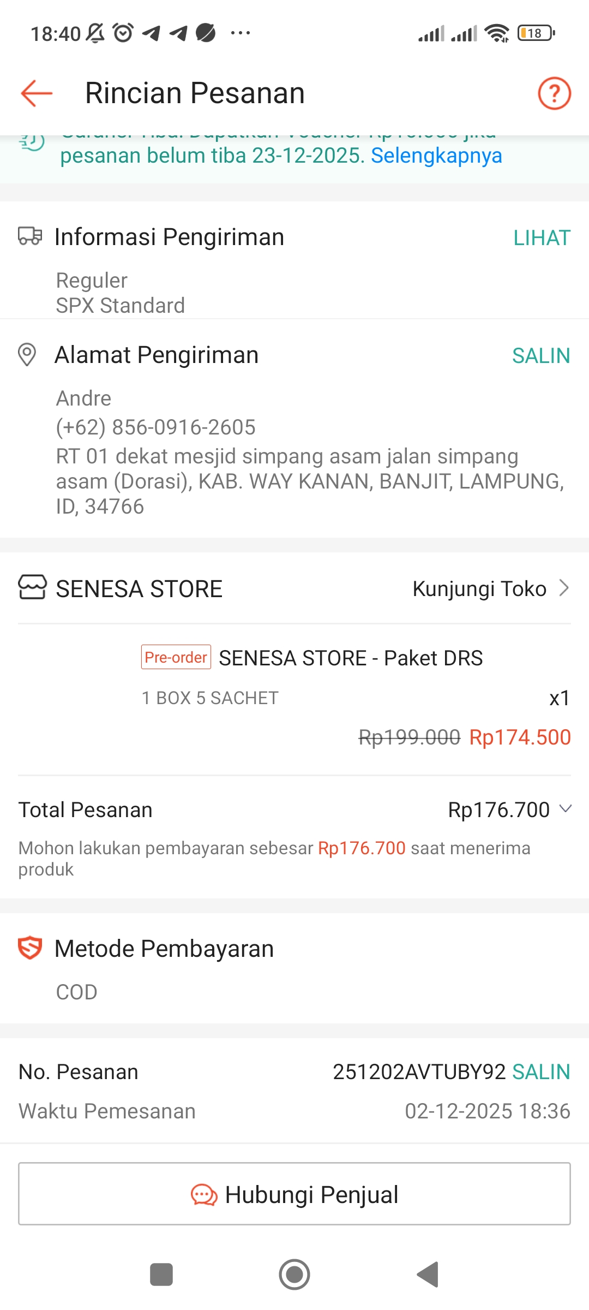
Task: Open Selengkapnya link in guarantee banner
Action: [436, 156]
